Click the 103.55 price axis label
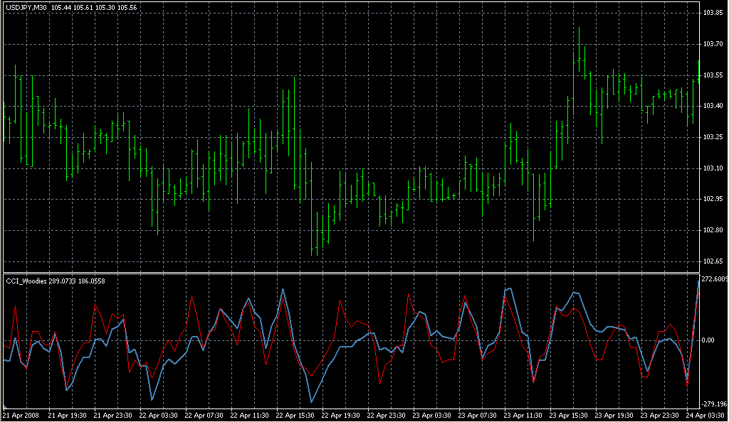 pos(713,75)
